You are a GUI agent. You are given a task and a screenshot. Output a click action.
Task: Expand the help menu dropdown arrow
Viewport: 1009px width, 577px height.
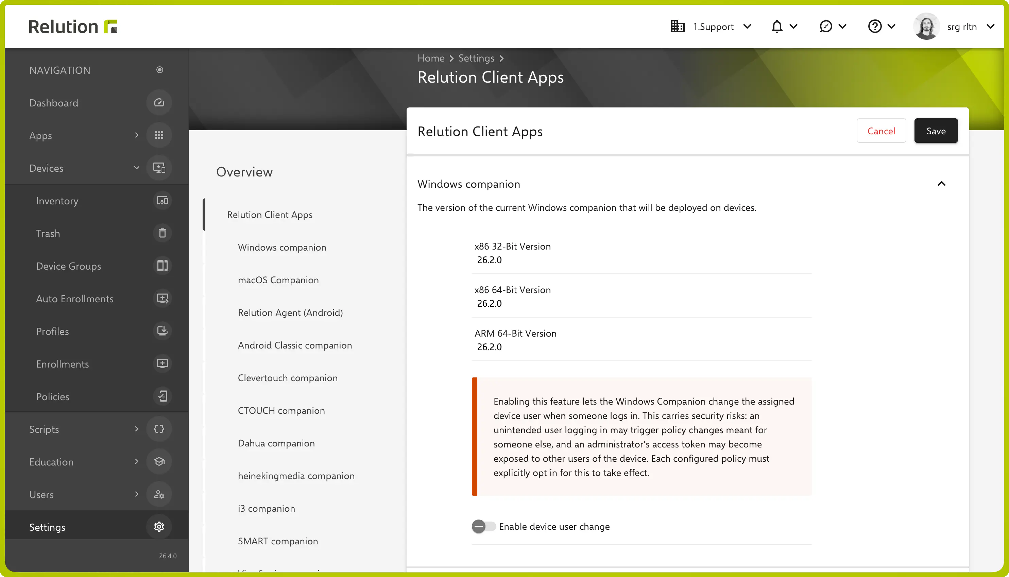891,27
